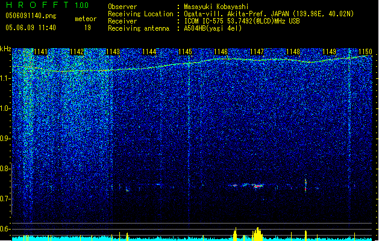Click the 1.1 kHz axis label
This screenshot has width=379, height=241.
tap(5, 78)
